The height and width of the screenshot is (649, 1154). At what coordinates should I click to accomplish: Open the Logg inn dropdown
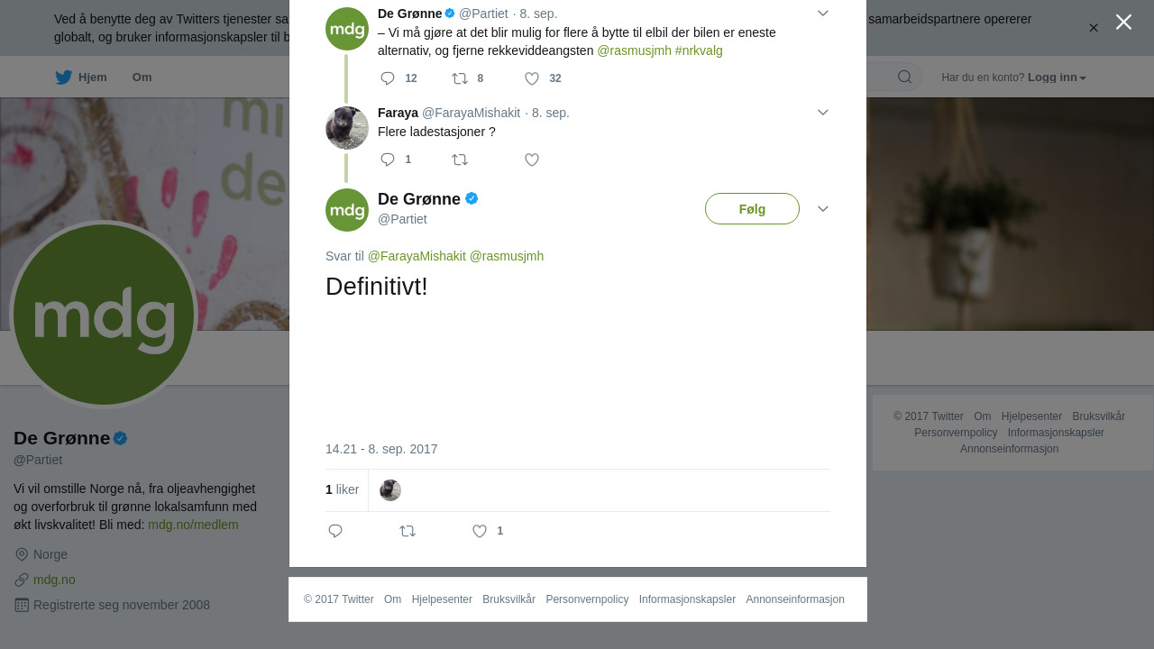coord(1057,78)
